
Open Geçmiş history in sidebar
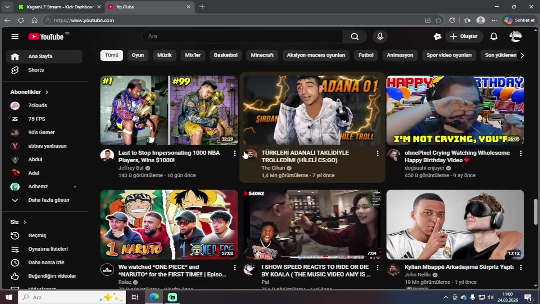click(44, 235)
